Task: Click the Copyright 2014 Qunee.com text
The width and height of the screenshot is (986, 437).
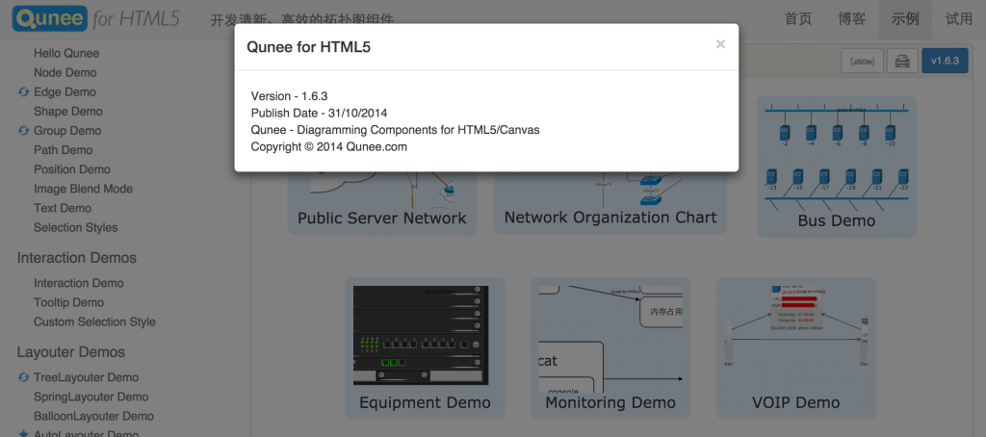Action: tap(329, 147)
